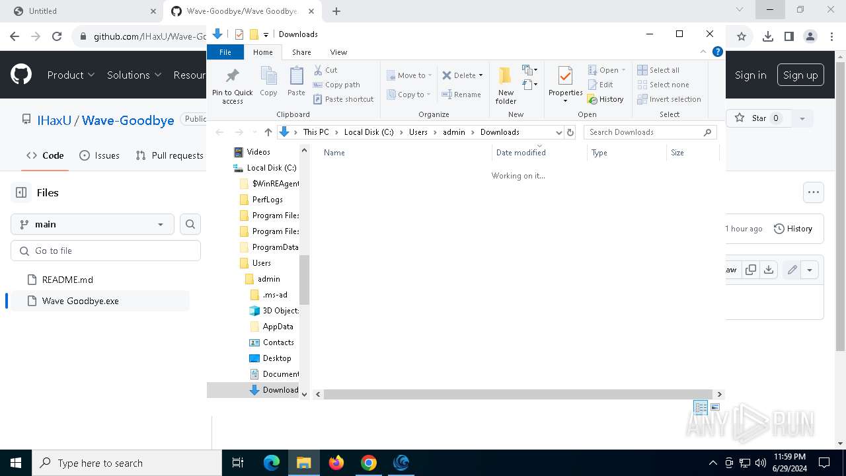The width and height of the screenshot is (846, 476).
Task: Click GitHub file search icon
Action: pos(190,224)
